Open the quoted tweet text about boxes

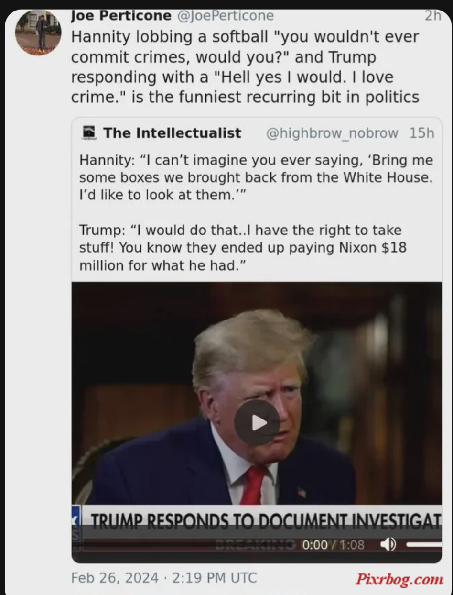256,177
